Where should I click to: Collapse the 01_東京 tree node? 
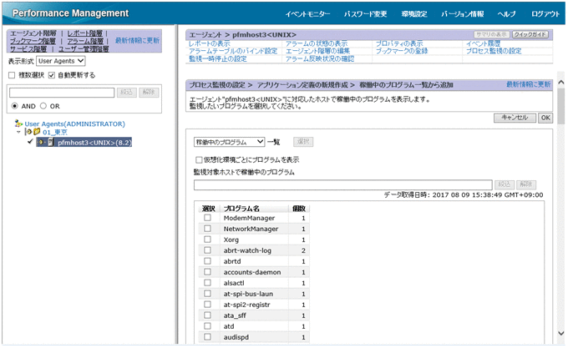click(18, 132)
